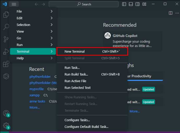Click More... under Recent
The image size is (180, 133).
tap(34, 107)
